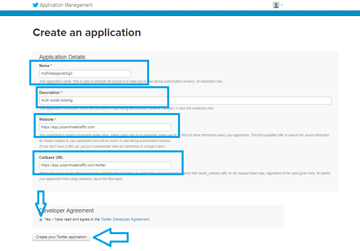Expand the account dropdown arrow
The width and height of the screenshot is (360, 251).
[282, 5]
